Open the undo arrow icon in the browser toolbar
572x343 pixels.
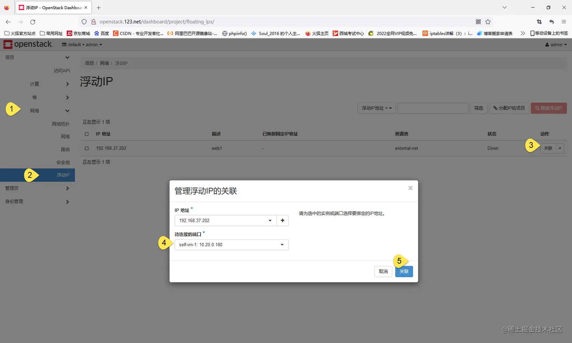pyautogui.click(x=552, y=22)
